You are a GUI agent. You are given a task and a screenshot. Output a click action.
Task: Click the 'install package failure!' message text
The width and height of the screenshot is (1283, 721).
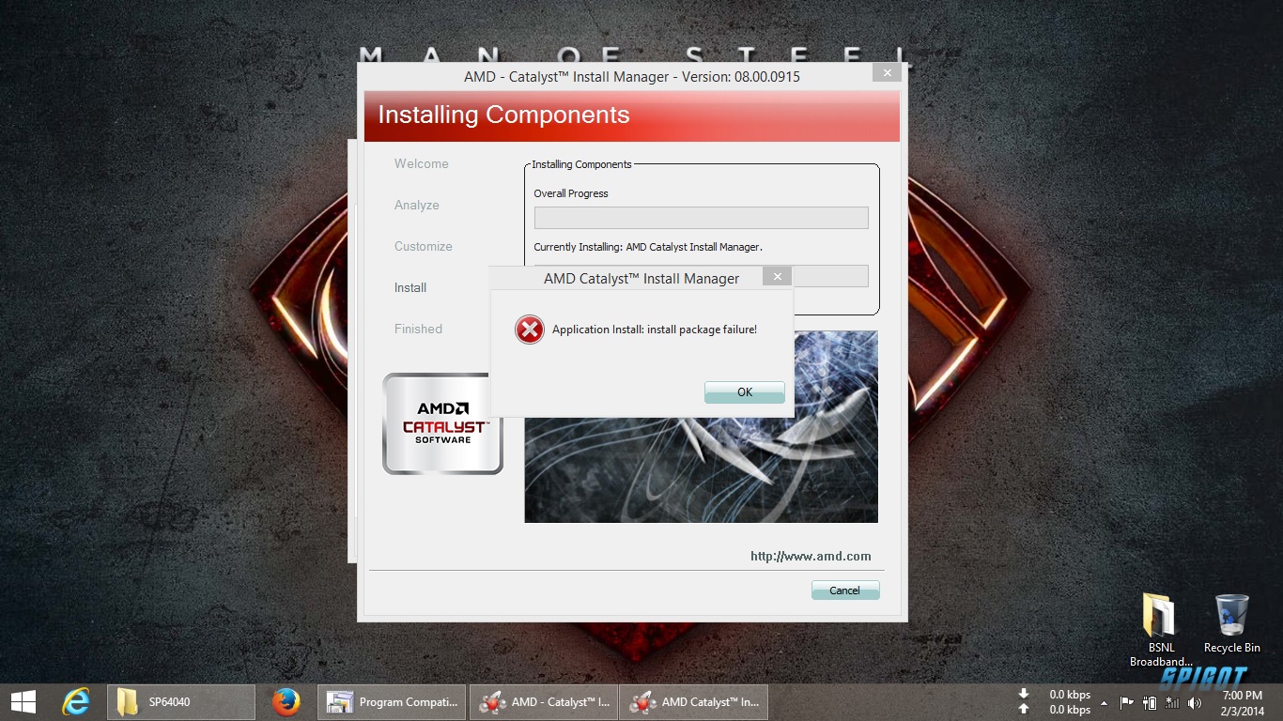(x=655, y=330)
